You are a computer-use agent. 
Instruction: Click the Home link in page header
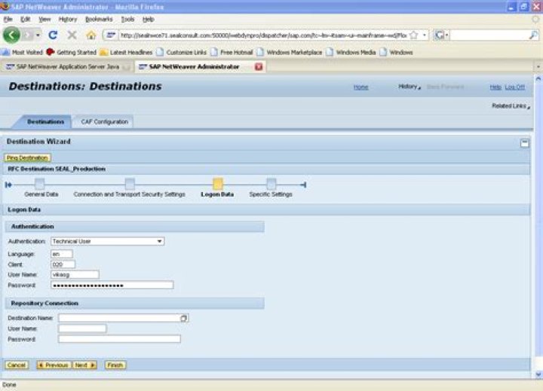click(x=360, y=87)
